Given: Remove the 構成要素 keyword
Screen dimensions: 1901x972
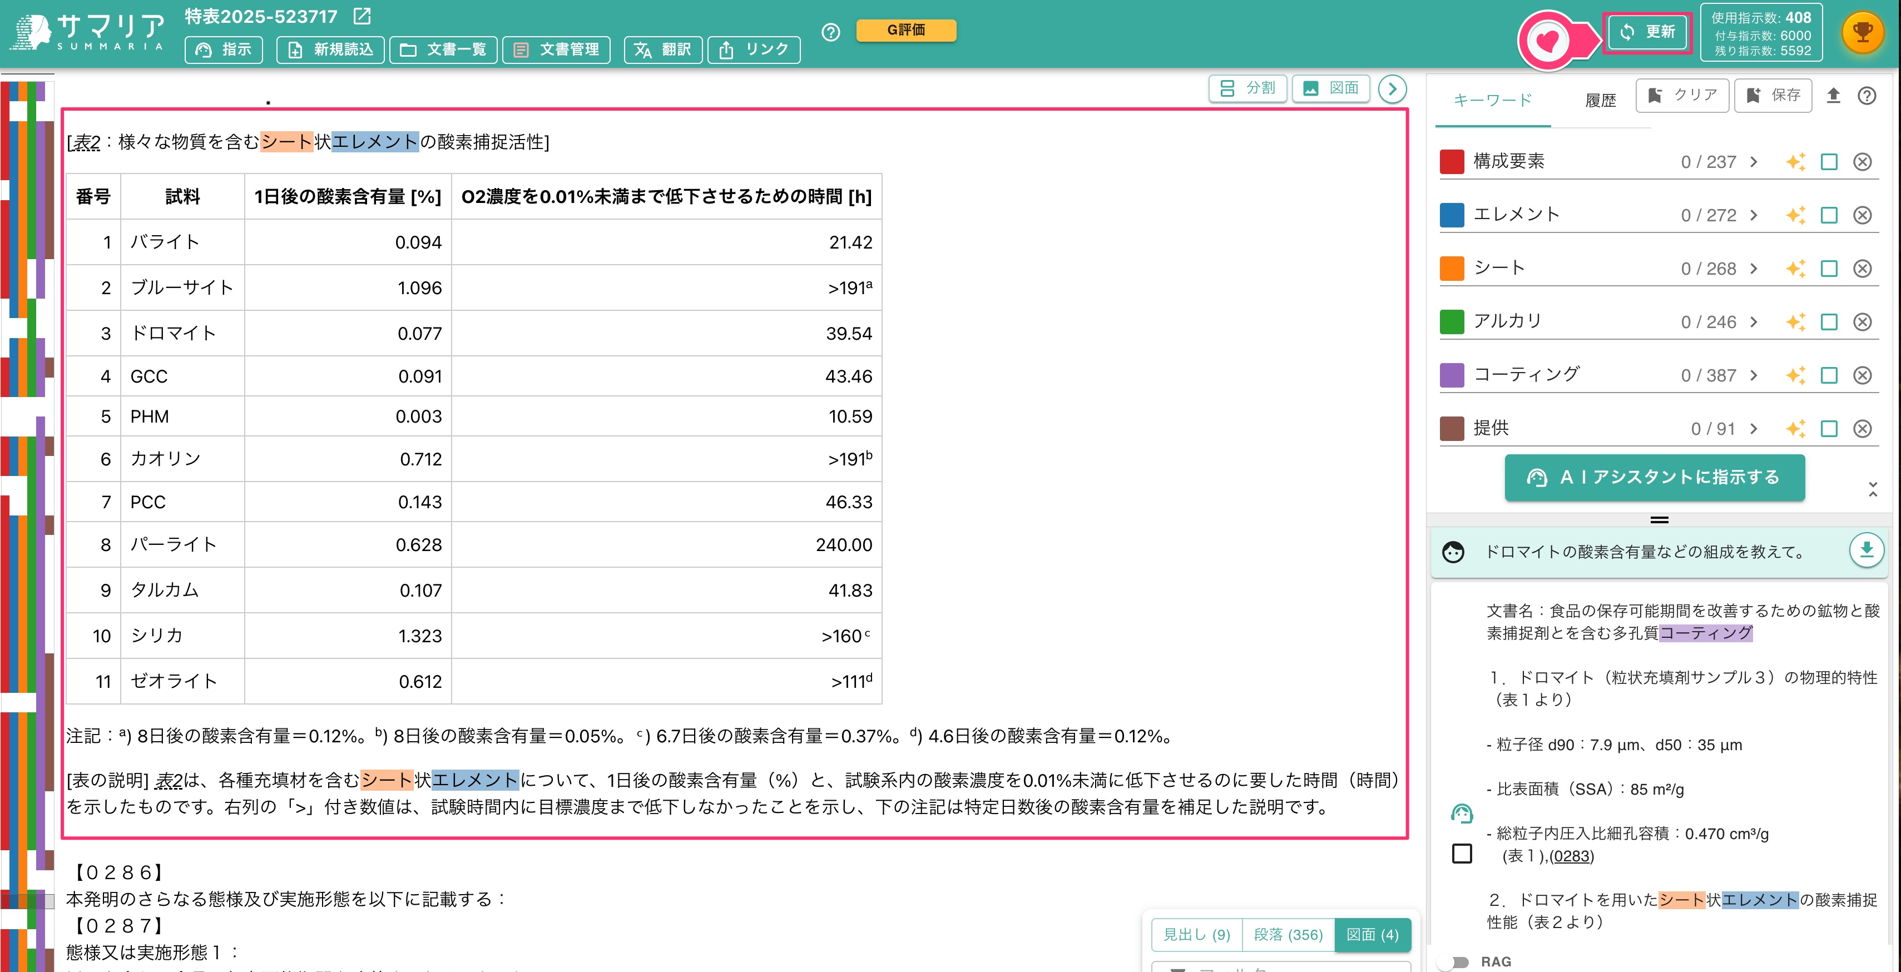Looking at the screenshot, I should coord(1863,162).
